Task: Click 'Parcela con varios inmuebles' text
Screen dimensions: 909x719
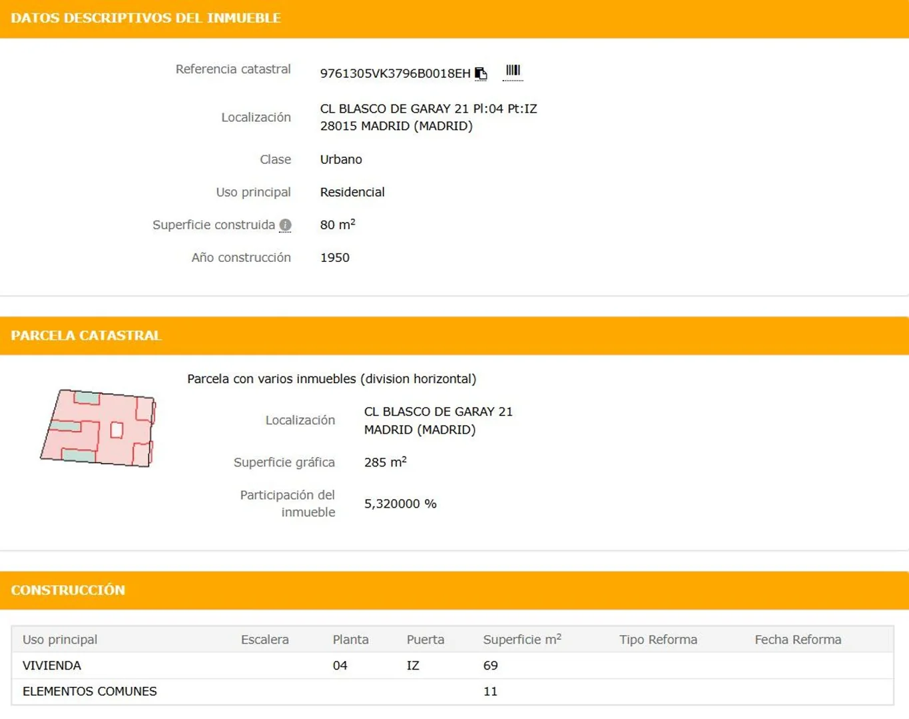Action: [332, 379]
